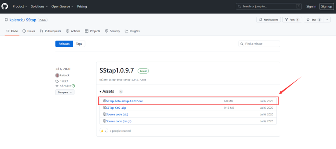
Task: Fork the SStap repository
Action: (292, 20)
